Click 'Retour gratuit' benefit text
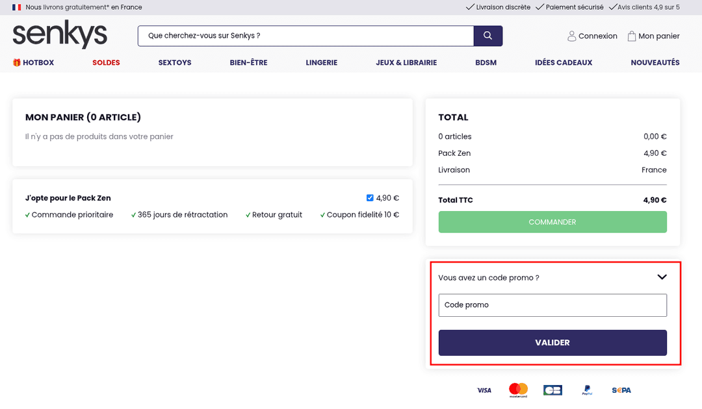This screenshot has height=409, width=702. click(x=277, y=214)
